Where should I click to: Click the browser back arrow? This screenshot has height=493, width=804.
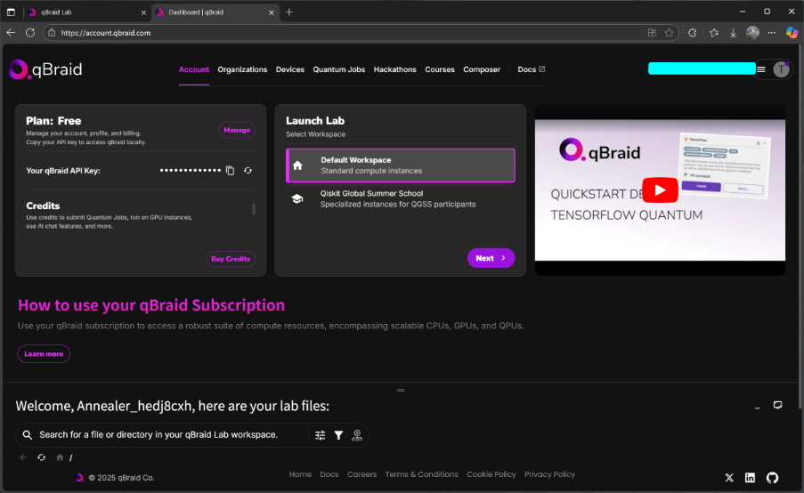click(11, 33)
